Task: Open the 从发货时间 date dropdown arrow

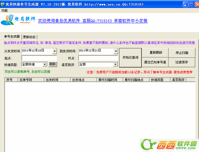Action: pyautogui.click(x=55, y=51)
